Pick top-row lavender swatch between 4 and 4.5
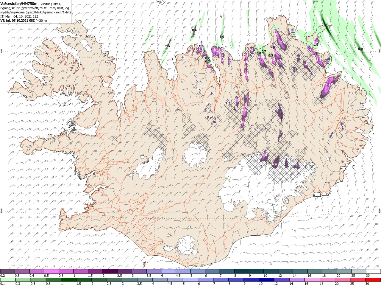This screenshot has width=381, height=286. tap(168, 271)
